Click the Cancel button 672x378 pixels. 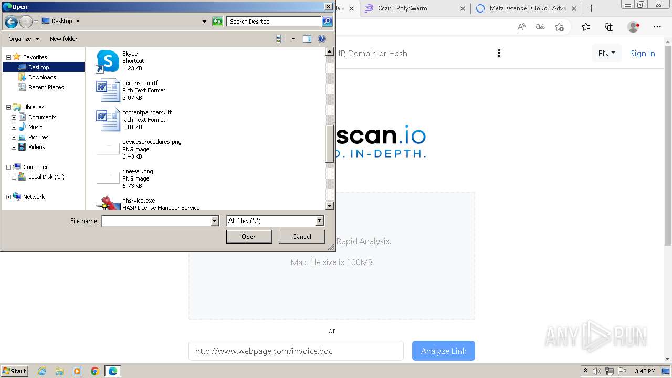[302, 237]
